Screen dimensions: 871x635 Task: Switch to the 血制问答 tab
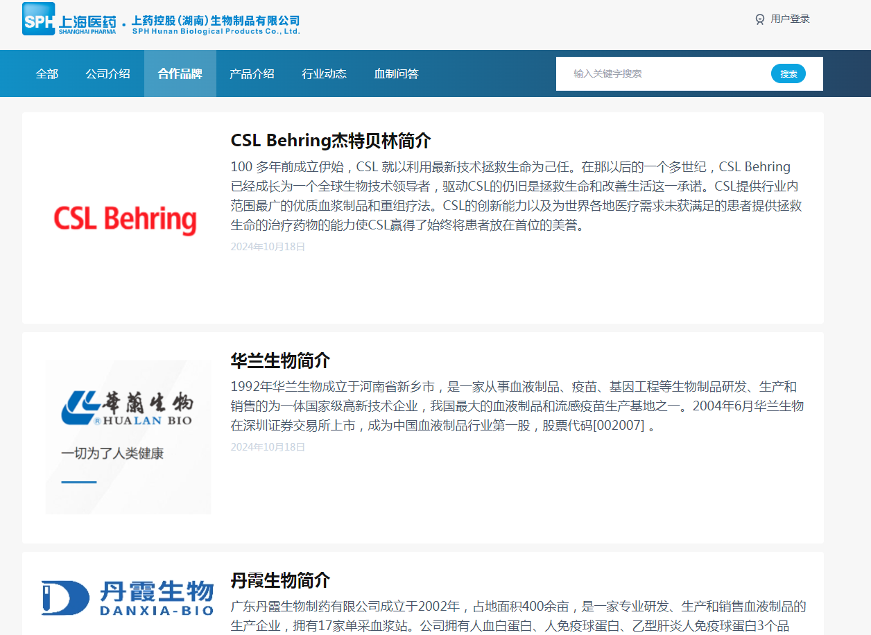[x=397, y=73]
